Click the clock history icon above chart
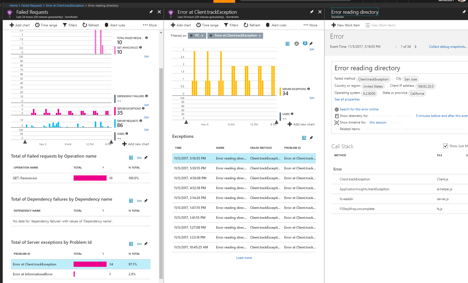Viewport: 468px width, 283px height. click(x=297, y=44)
